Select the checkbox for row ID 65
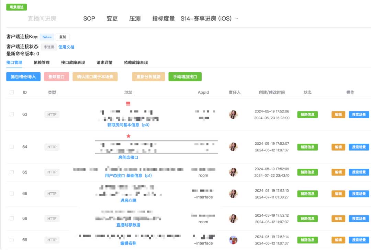Image resolution: width=371 pixels, height=250 pixels. 12,172
